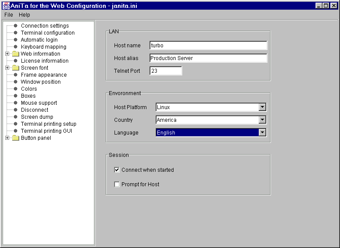Image resolution: width=340 pixels, height=248 pixels.
Task: Select Boxes in the tree
Action: (x=28, y=96)
